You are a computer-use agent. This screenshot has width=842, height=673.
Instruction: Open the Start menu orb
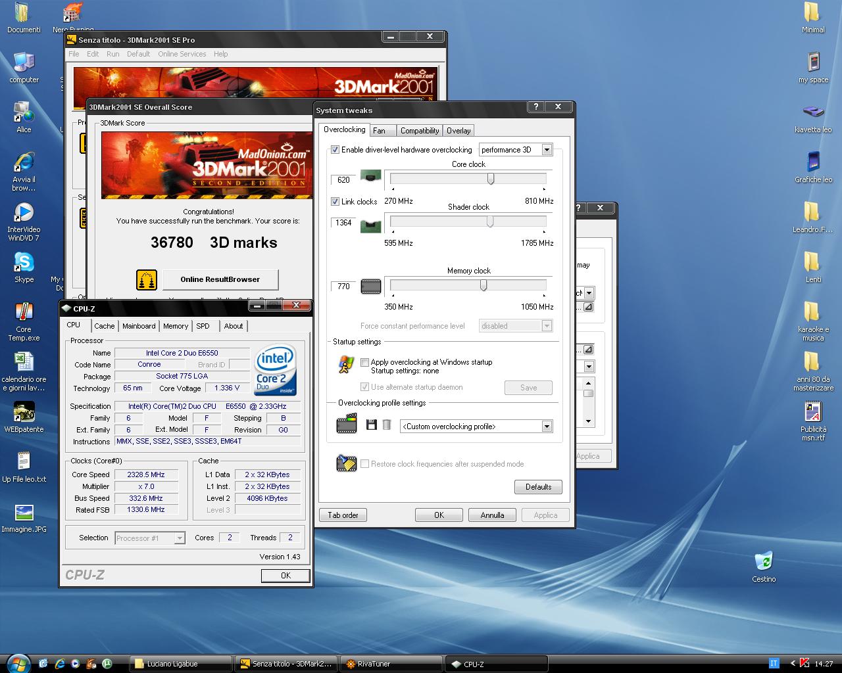tap(18, 663)
